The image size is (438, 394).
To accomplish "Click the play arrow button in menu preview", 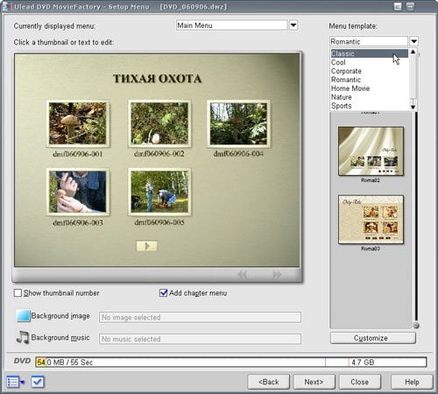I will 146,246.
